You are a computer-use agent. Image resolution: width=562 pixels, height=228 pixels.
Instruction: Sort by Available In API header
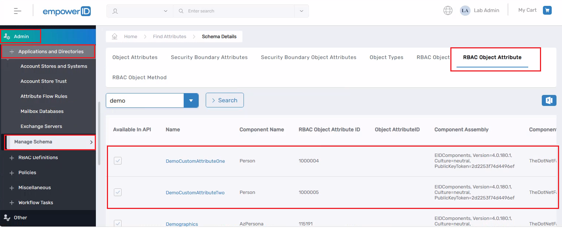(132, 129)
